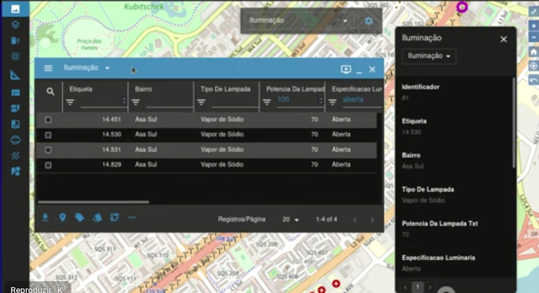Viewport: 539px width, 293px height.
Task: Download the table records
Action: pos(45,218)
